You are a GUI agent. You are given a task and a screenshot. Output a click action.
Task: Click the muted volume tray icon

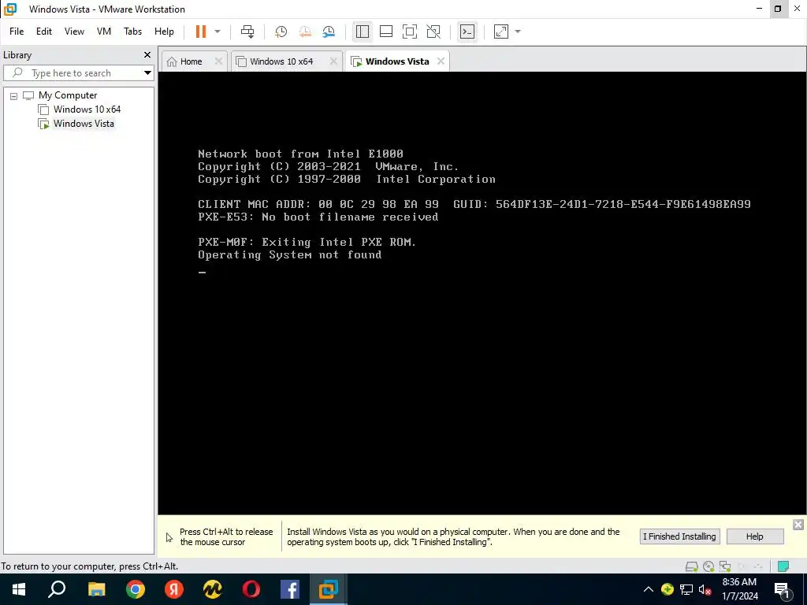coord(705,589)
